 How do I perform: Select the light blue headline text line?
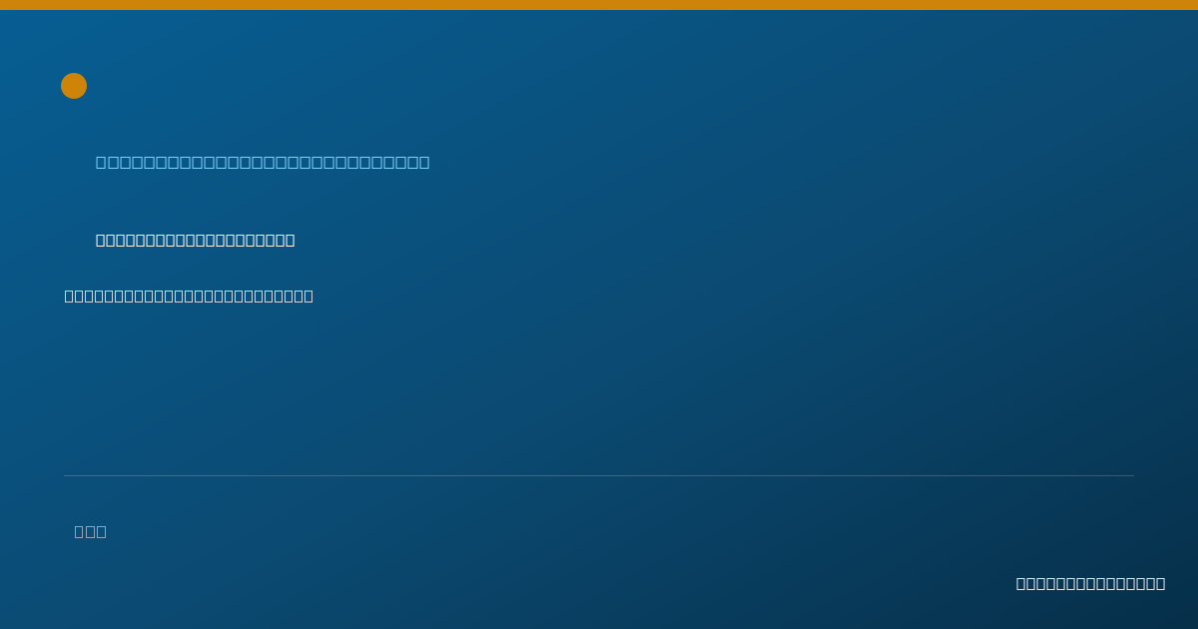pyautogui.click(x=263, y=162)
